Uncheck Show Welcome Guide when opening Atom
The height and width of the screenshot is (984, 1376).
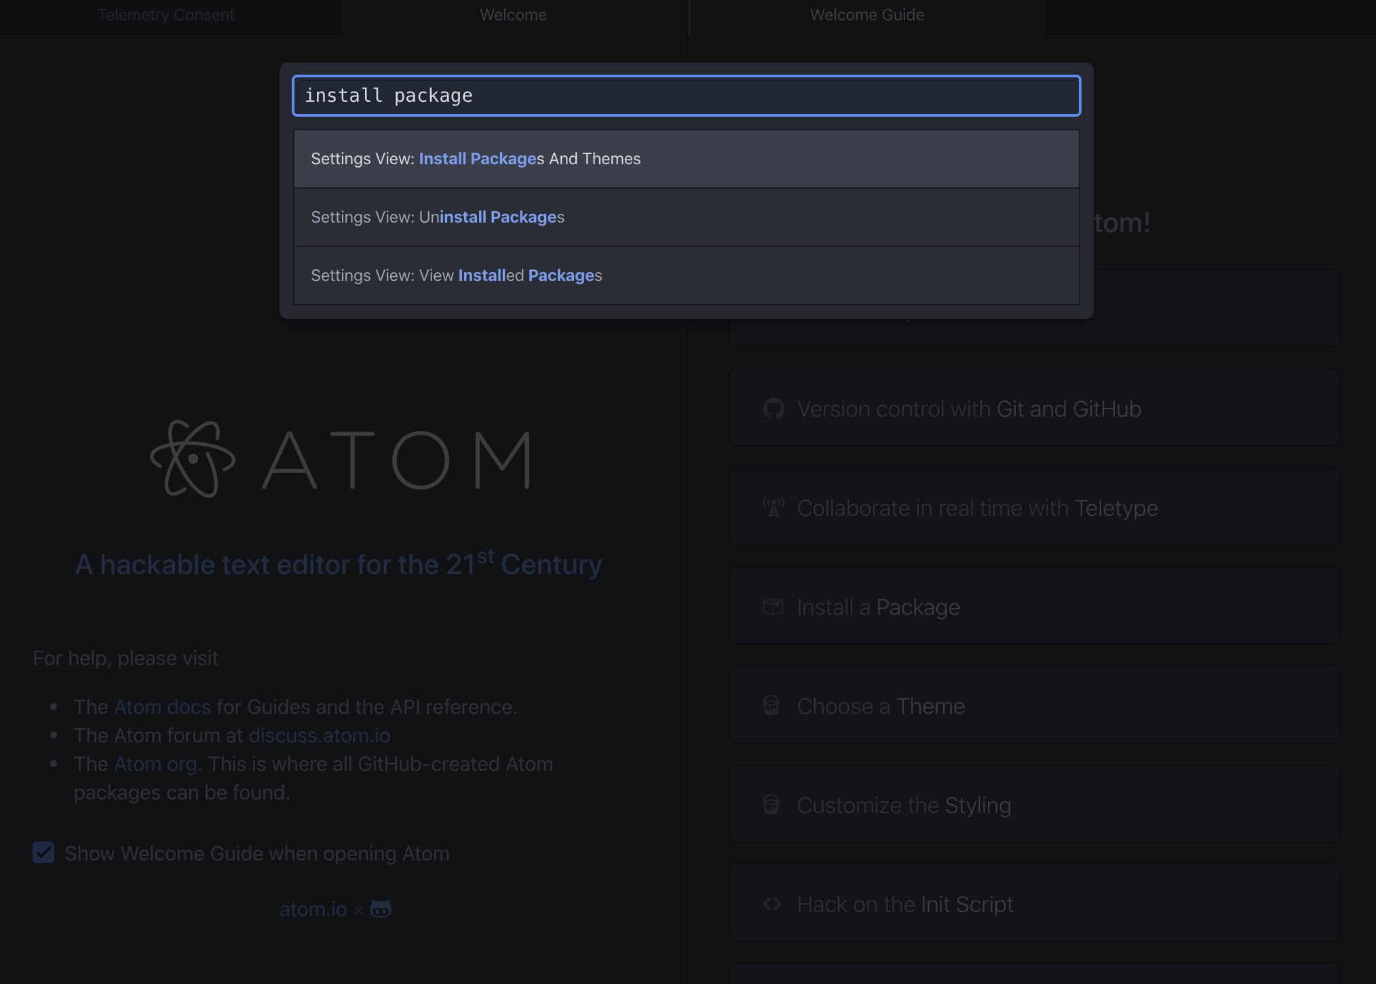(43, 853)
